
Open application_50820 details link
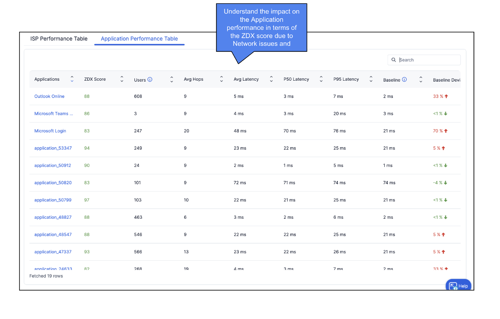[x=53, y=183]
